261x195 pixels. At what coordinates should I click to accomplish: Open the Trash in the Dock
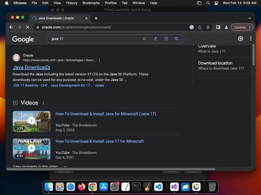212,187
